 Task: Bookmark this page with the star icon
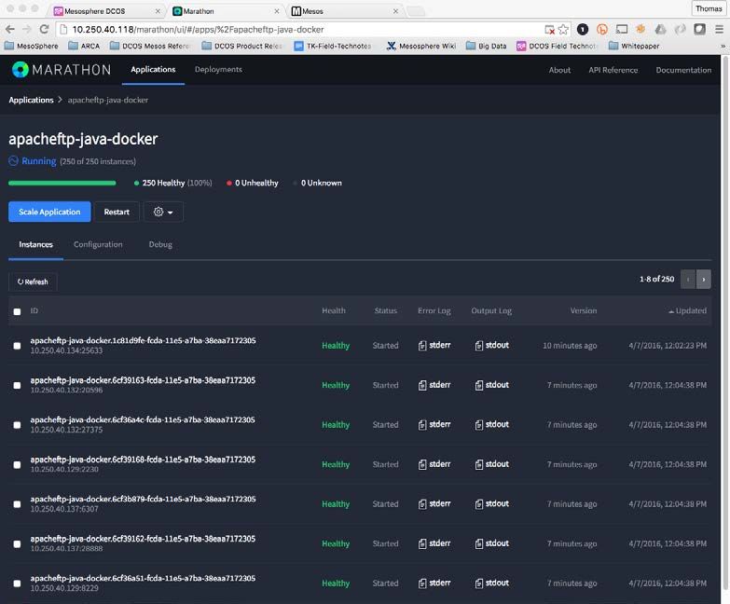coord(563,29)
